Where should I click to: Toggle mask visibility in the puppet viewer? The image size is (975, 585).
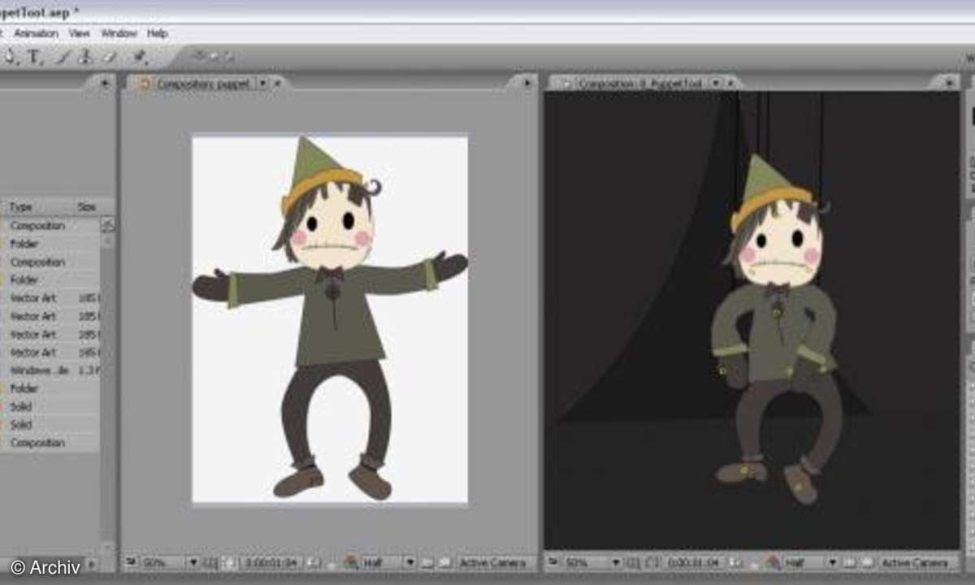(231, 562)
